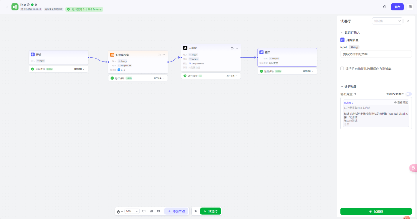Click the green status check next to Test
The height and width of the screenshot is (219, 417).
[32, 5]
